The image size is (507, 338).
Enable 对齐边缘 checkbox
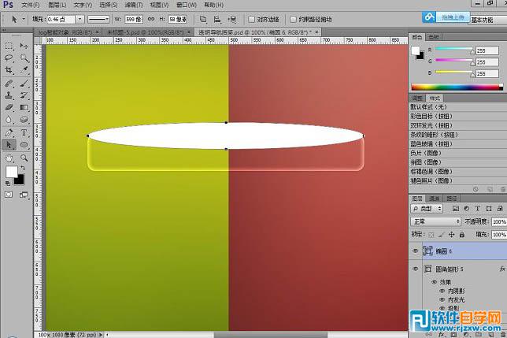click(252, 20)
